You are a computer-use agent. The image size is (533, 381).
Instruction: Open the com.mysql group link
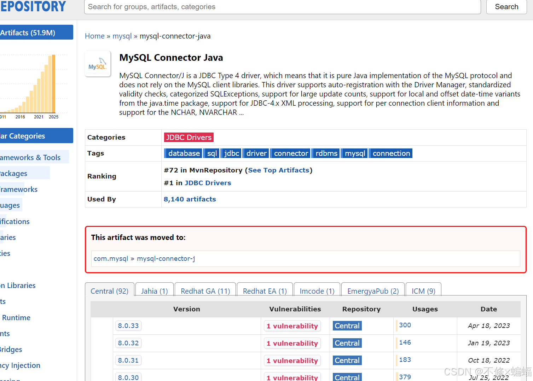click(111, 259)
